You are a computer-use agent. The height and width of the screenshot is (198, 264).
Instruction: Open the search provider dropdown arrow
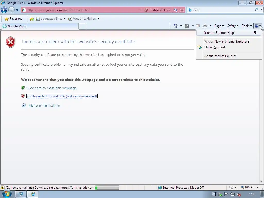[261, 10]
